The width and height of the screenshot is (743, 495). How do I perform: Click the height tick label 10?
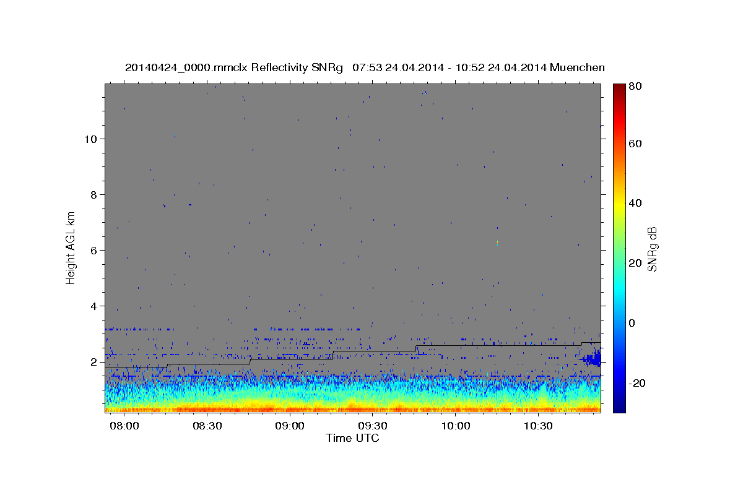pos(91,139)
